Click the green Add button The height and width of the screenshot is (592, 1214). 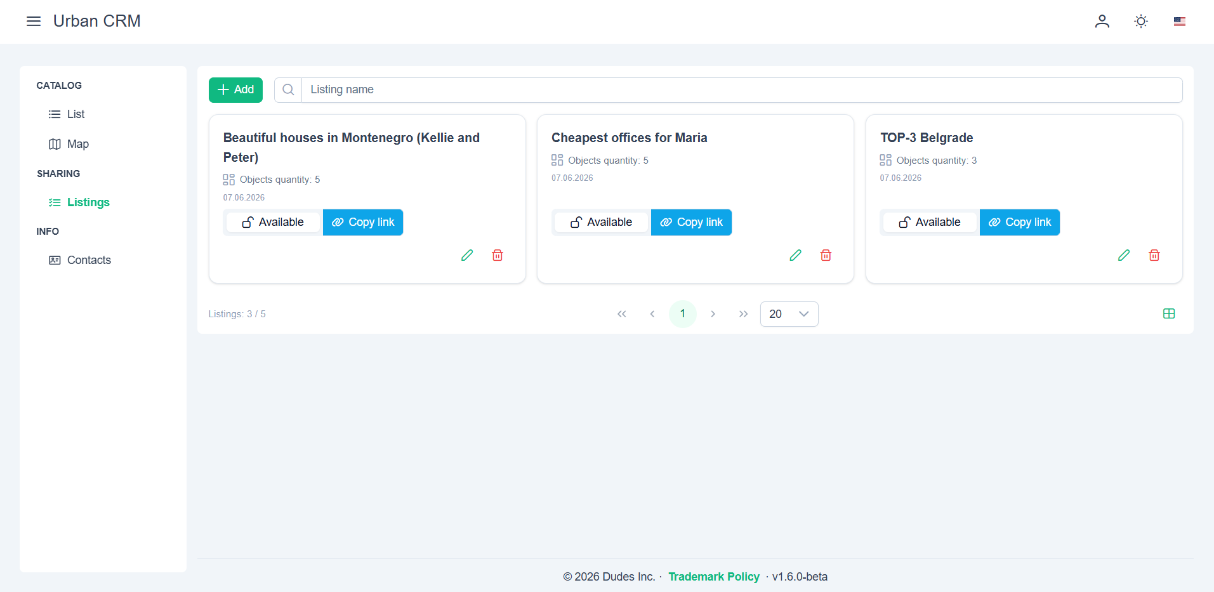235,89
